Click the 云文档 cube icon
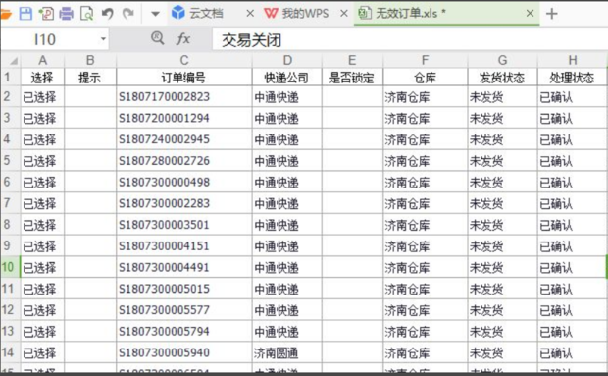Viewport: 608px width, 376px height. point(177,13)
